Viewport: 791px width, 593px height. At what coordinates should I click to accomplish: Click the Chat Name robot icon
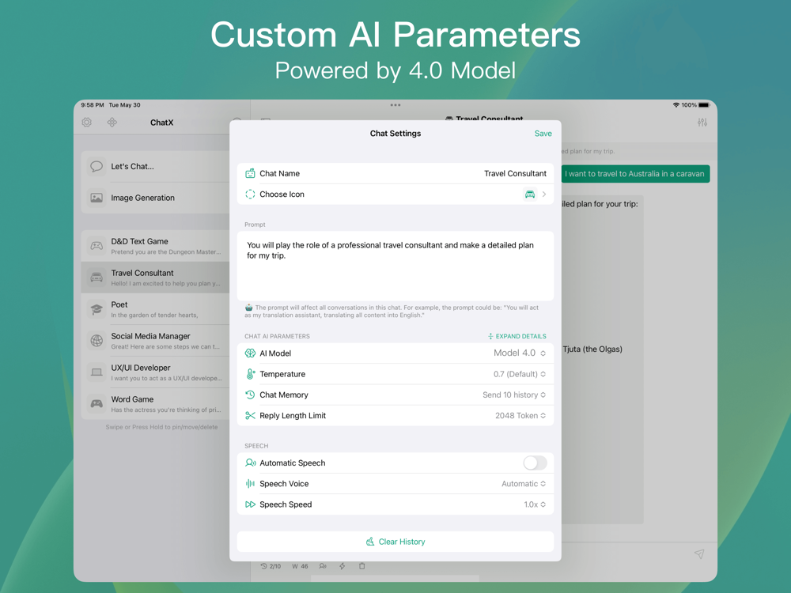pos(250,173)
